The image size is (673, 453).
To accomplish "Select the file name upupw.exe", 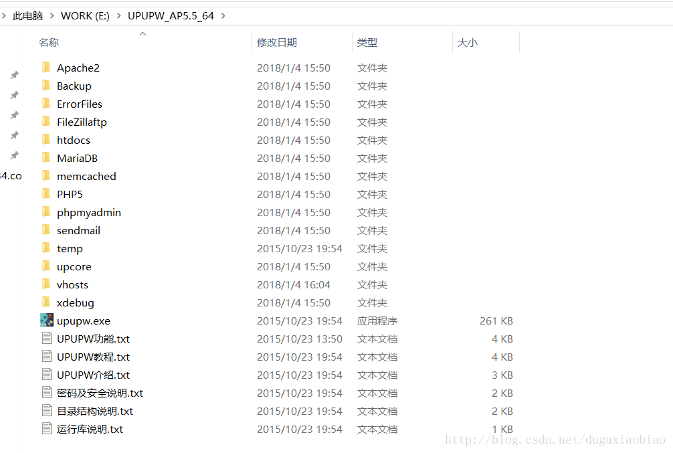I will pyautogui.click(x=84, y=321).
